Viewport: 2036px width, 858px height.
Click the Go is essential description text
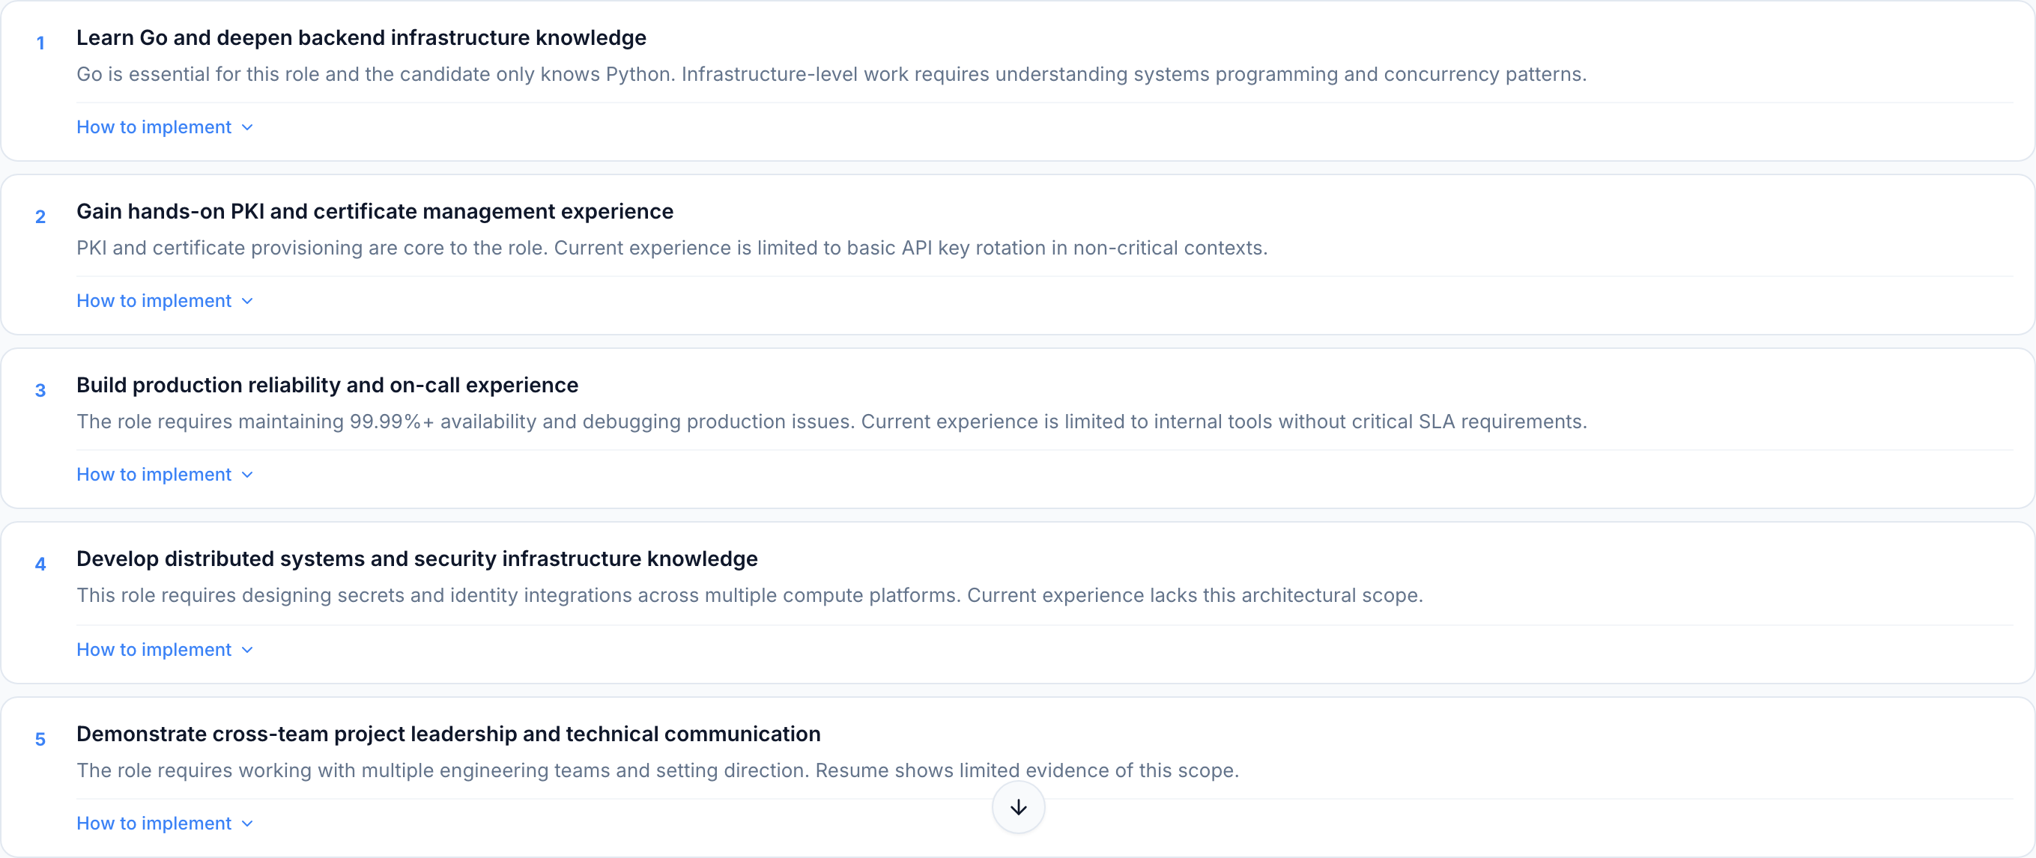point(831,74)
